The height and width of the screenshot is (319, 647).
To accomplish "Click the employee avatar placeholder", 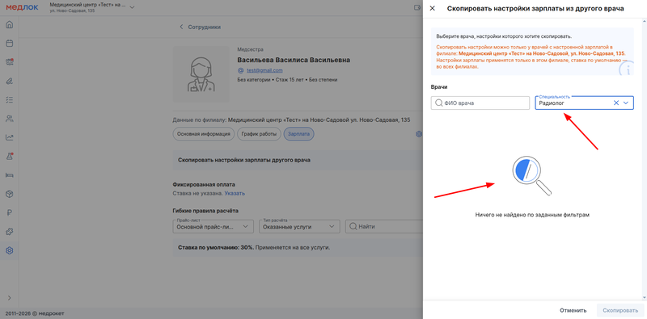I will (x=201, y=74).
